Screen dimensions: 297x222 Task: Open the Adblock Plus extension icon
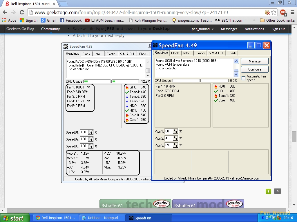tap(283, 13)
